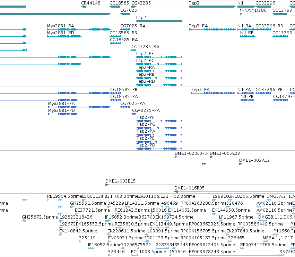Screen dimensions: 295x257
Task: Click the Tep2-RF transcript label
Action: [x=145, y=54]
